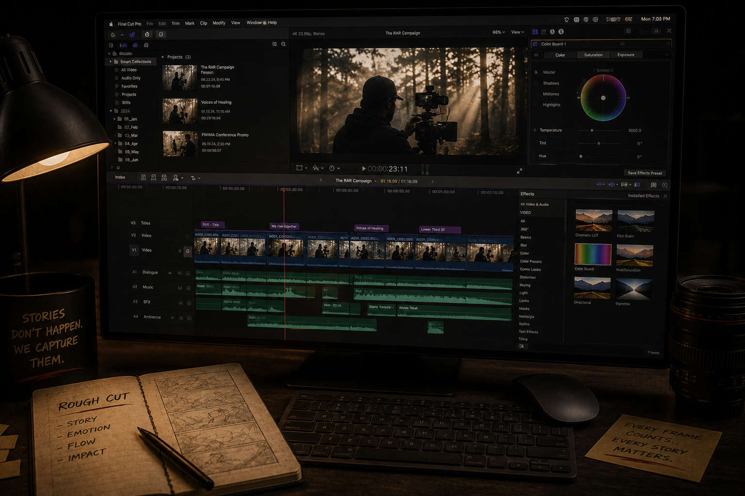Viewport: 745px width, 496px height.
Task: Click the Save Effects Preset button
Action: [645, 173]
